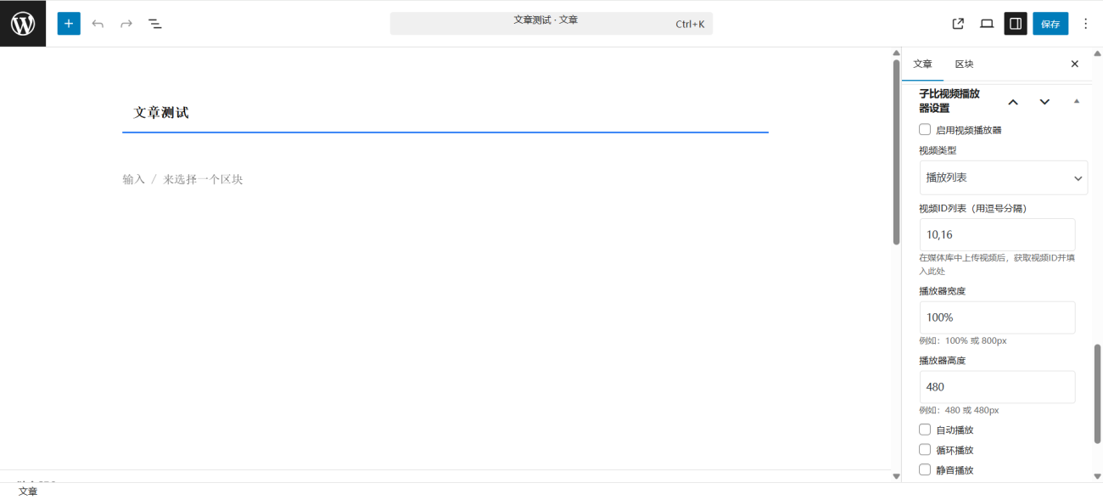This screenshot has height=500, width=1103.
Task: Select the 文章 tab in sidebar
Action: point(922,65)
